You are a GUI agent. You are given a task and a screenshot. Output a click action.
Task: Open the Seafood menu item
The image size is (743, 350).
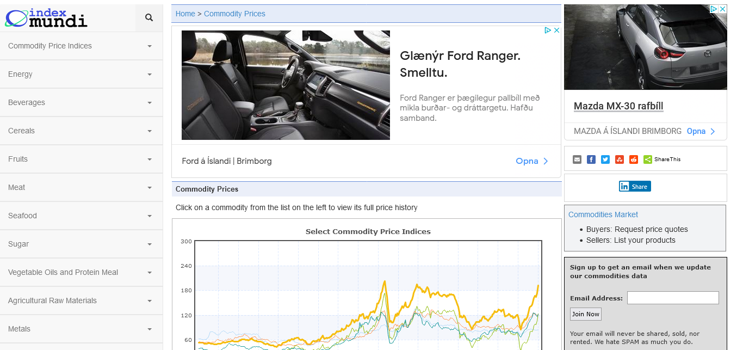click(x=23, y=216)
